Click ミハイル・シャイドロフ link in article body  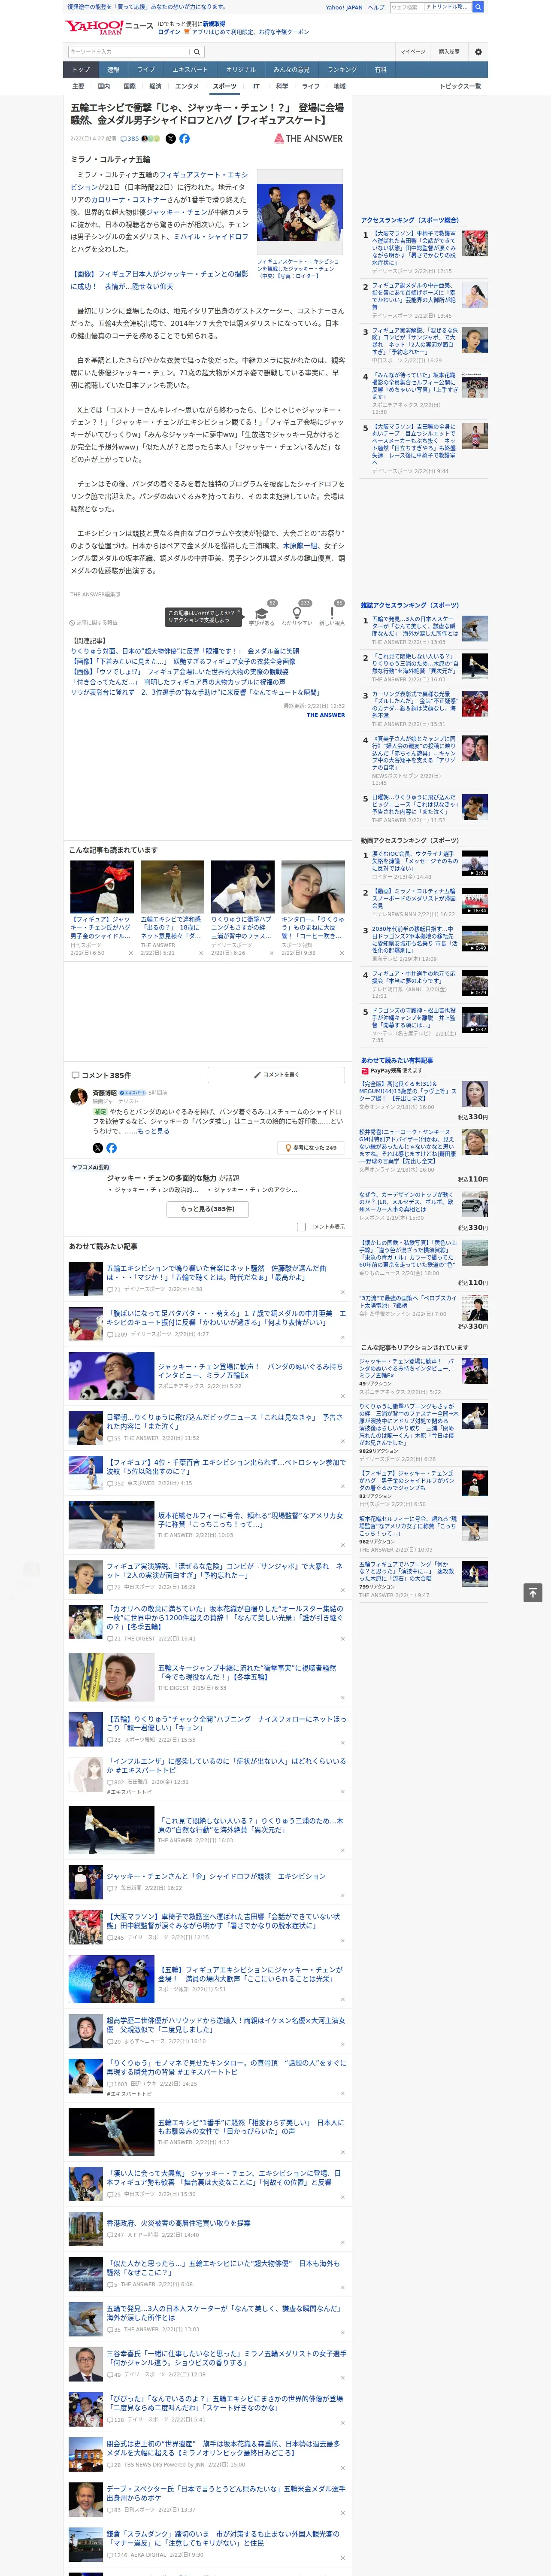click(211, 236)
